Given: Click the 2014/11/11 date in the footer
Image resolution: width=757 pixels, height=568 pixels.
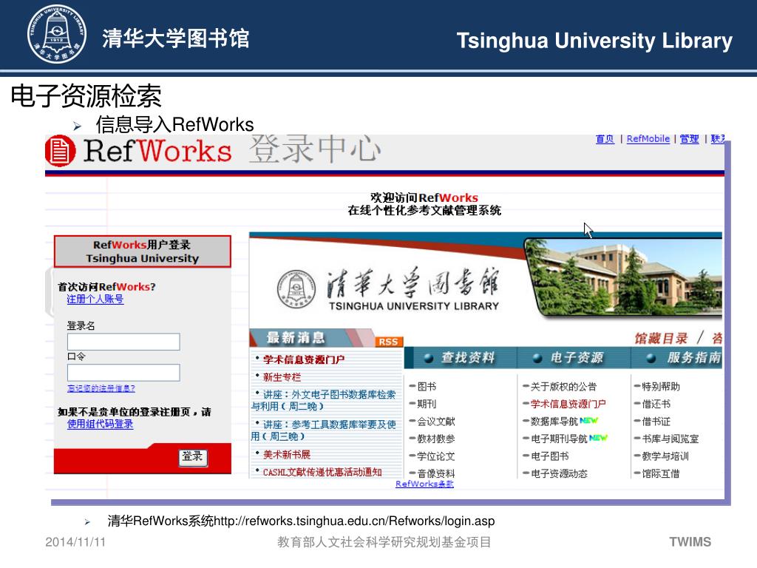Looking at the screenshot, I should [x=75, y=542].
